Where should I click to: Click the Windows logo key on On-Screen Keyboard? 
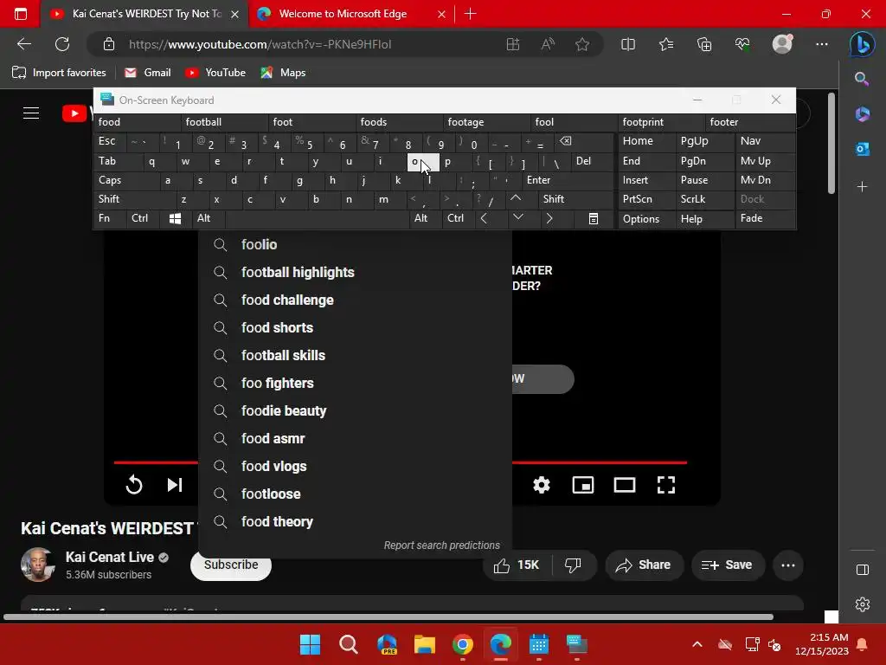pyautogui.click(x=175, y=219)
